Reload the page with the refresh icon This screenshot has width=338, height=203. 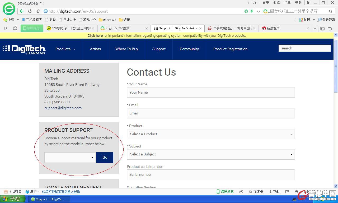[30, 11]
